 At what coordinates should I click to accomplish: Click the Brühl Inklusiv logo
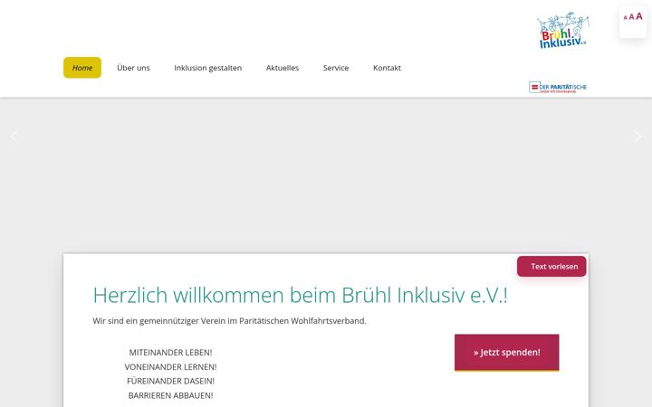(563, 31)
